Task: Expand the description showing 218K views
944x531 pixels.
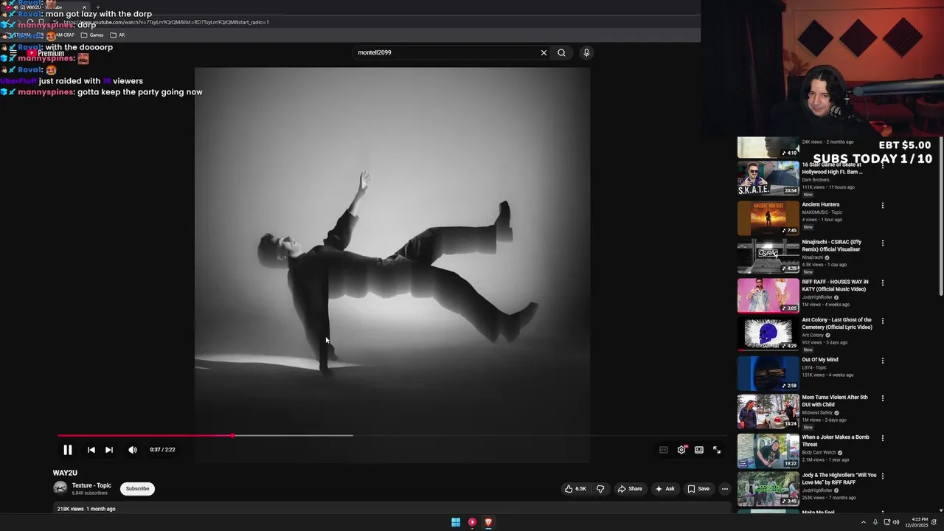Action: (392, 509)
